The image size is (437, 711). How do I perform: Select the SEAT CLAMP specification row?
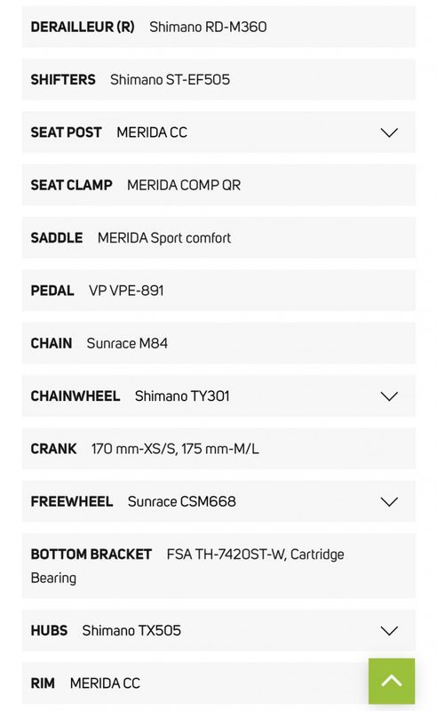tap(218, 185)
